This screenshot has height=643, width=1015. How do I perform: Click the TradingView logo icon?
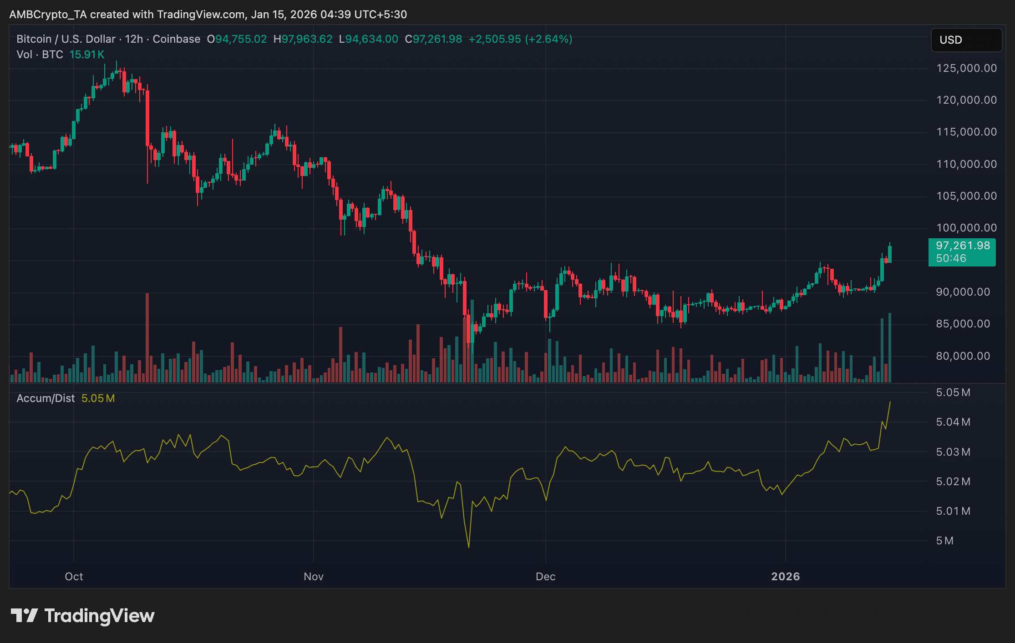(x=24, y=615)
